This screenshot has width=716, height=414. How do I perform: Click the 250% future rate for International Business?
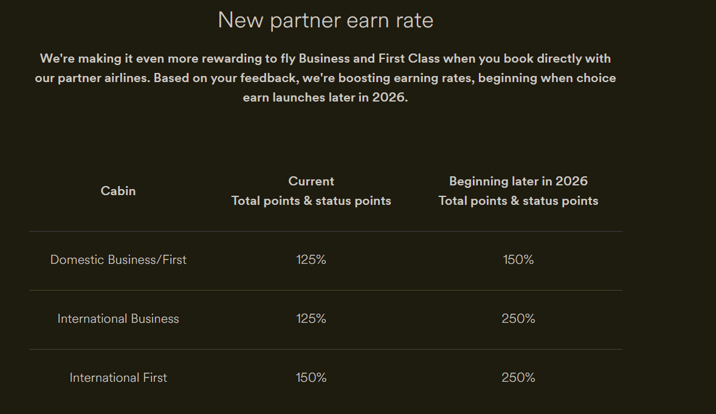[518, 319]
